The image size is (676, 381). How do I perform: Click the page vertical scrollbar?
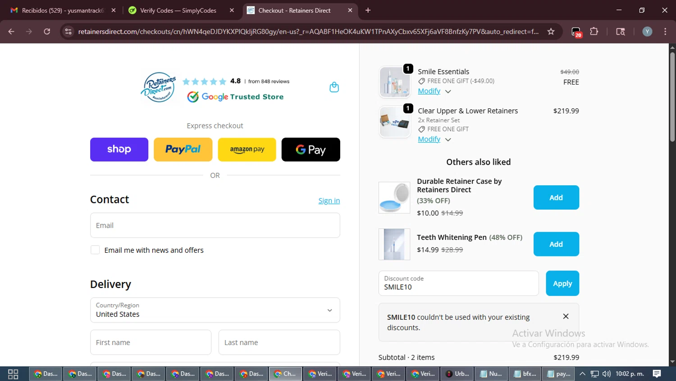(x=672, y=98)
